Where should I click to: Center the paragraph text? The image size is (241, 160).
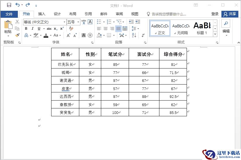pyautogui.click(x=106, y=29)
